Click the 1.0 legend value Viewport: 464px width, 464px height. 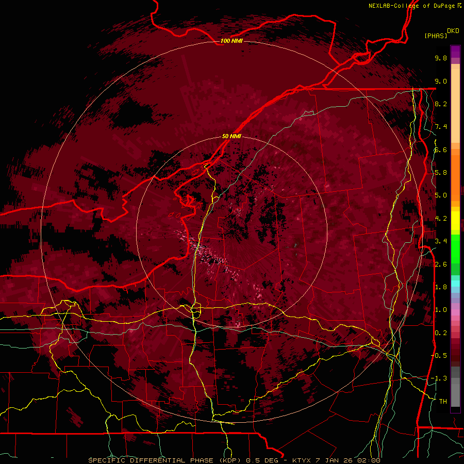tap(441, 310)
